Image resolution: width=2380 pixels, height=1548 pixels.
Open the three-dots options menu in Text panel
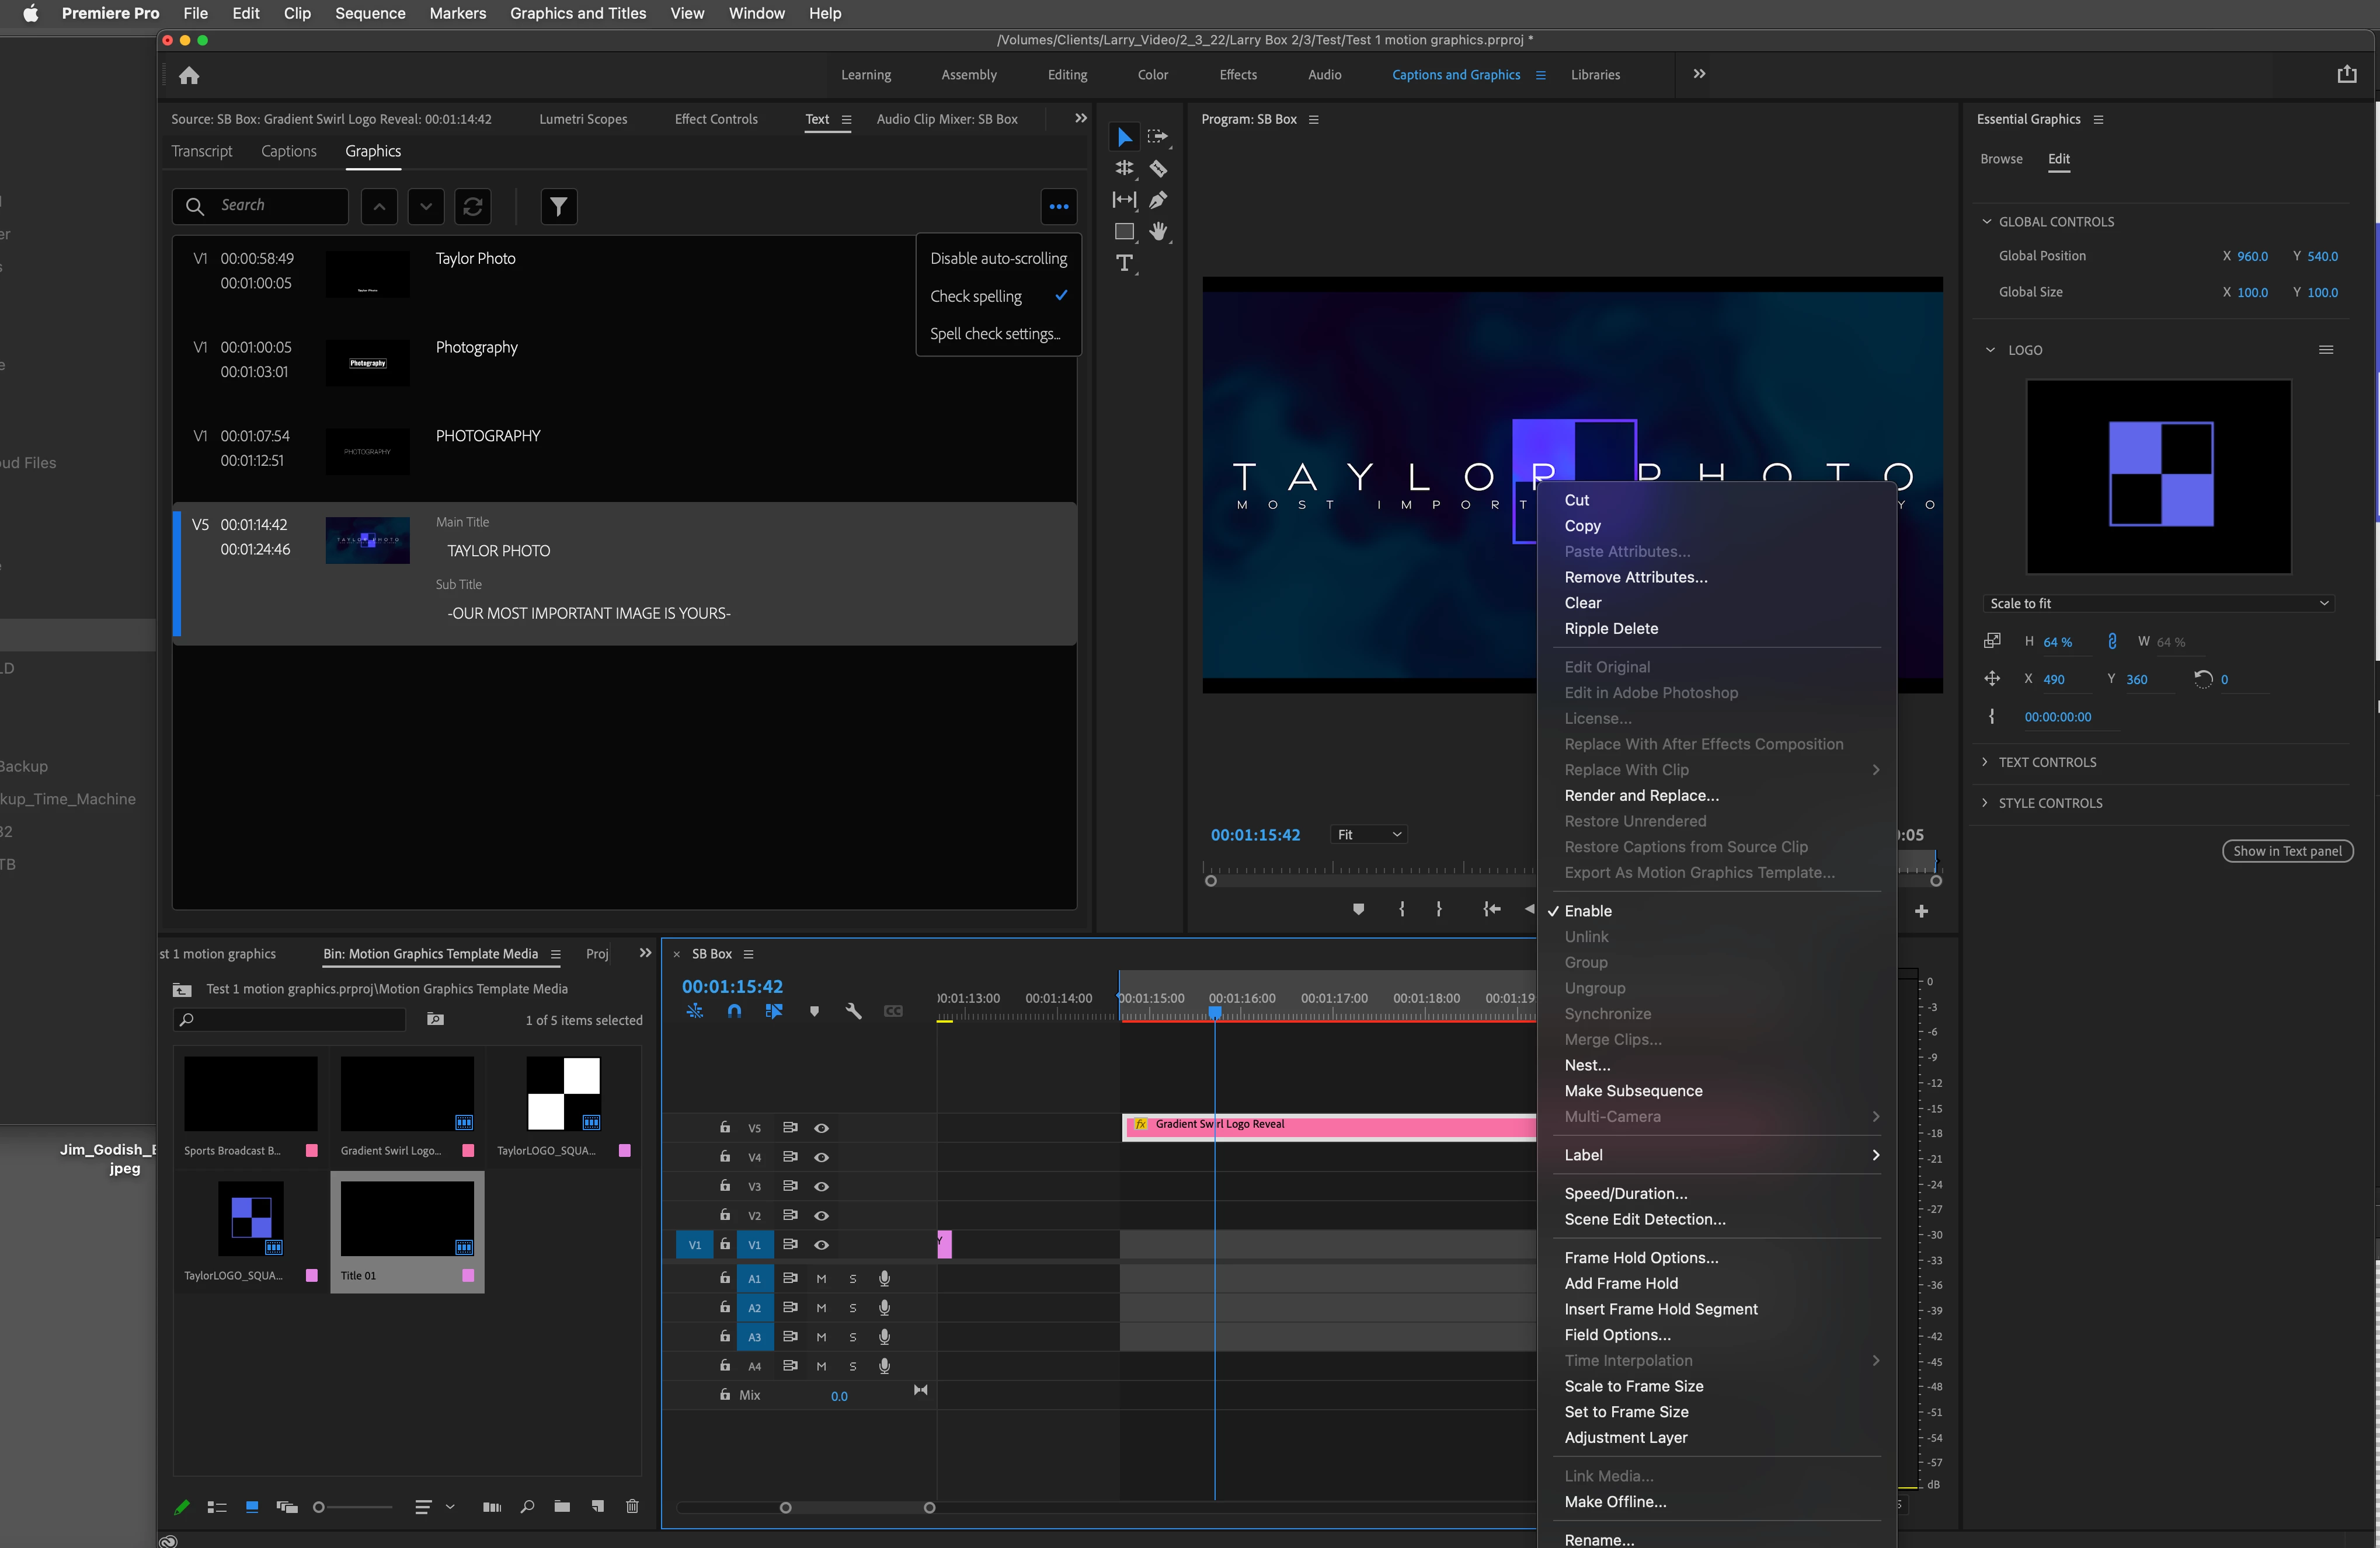point(1058,207)
